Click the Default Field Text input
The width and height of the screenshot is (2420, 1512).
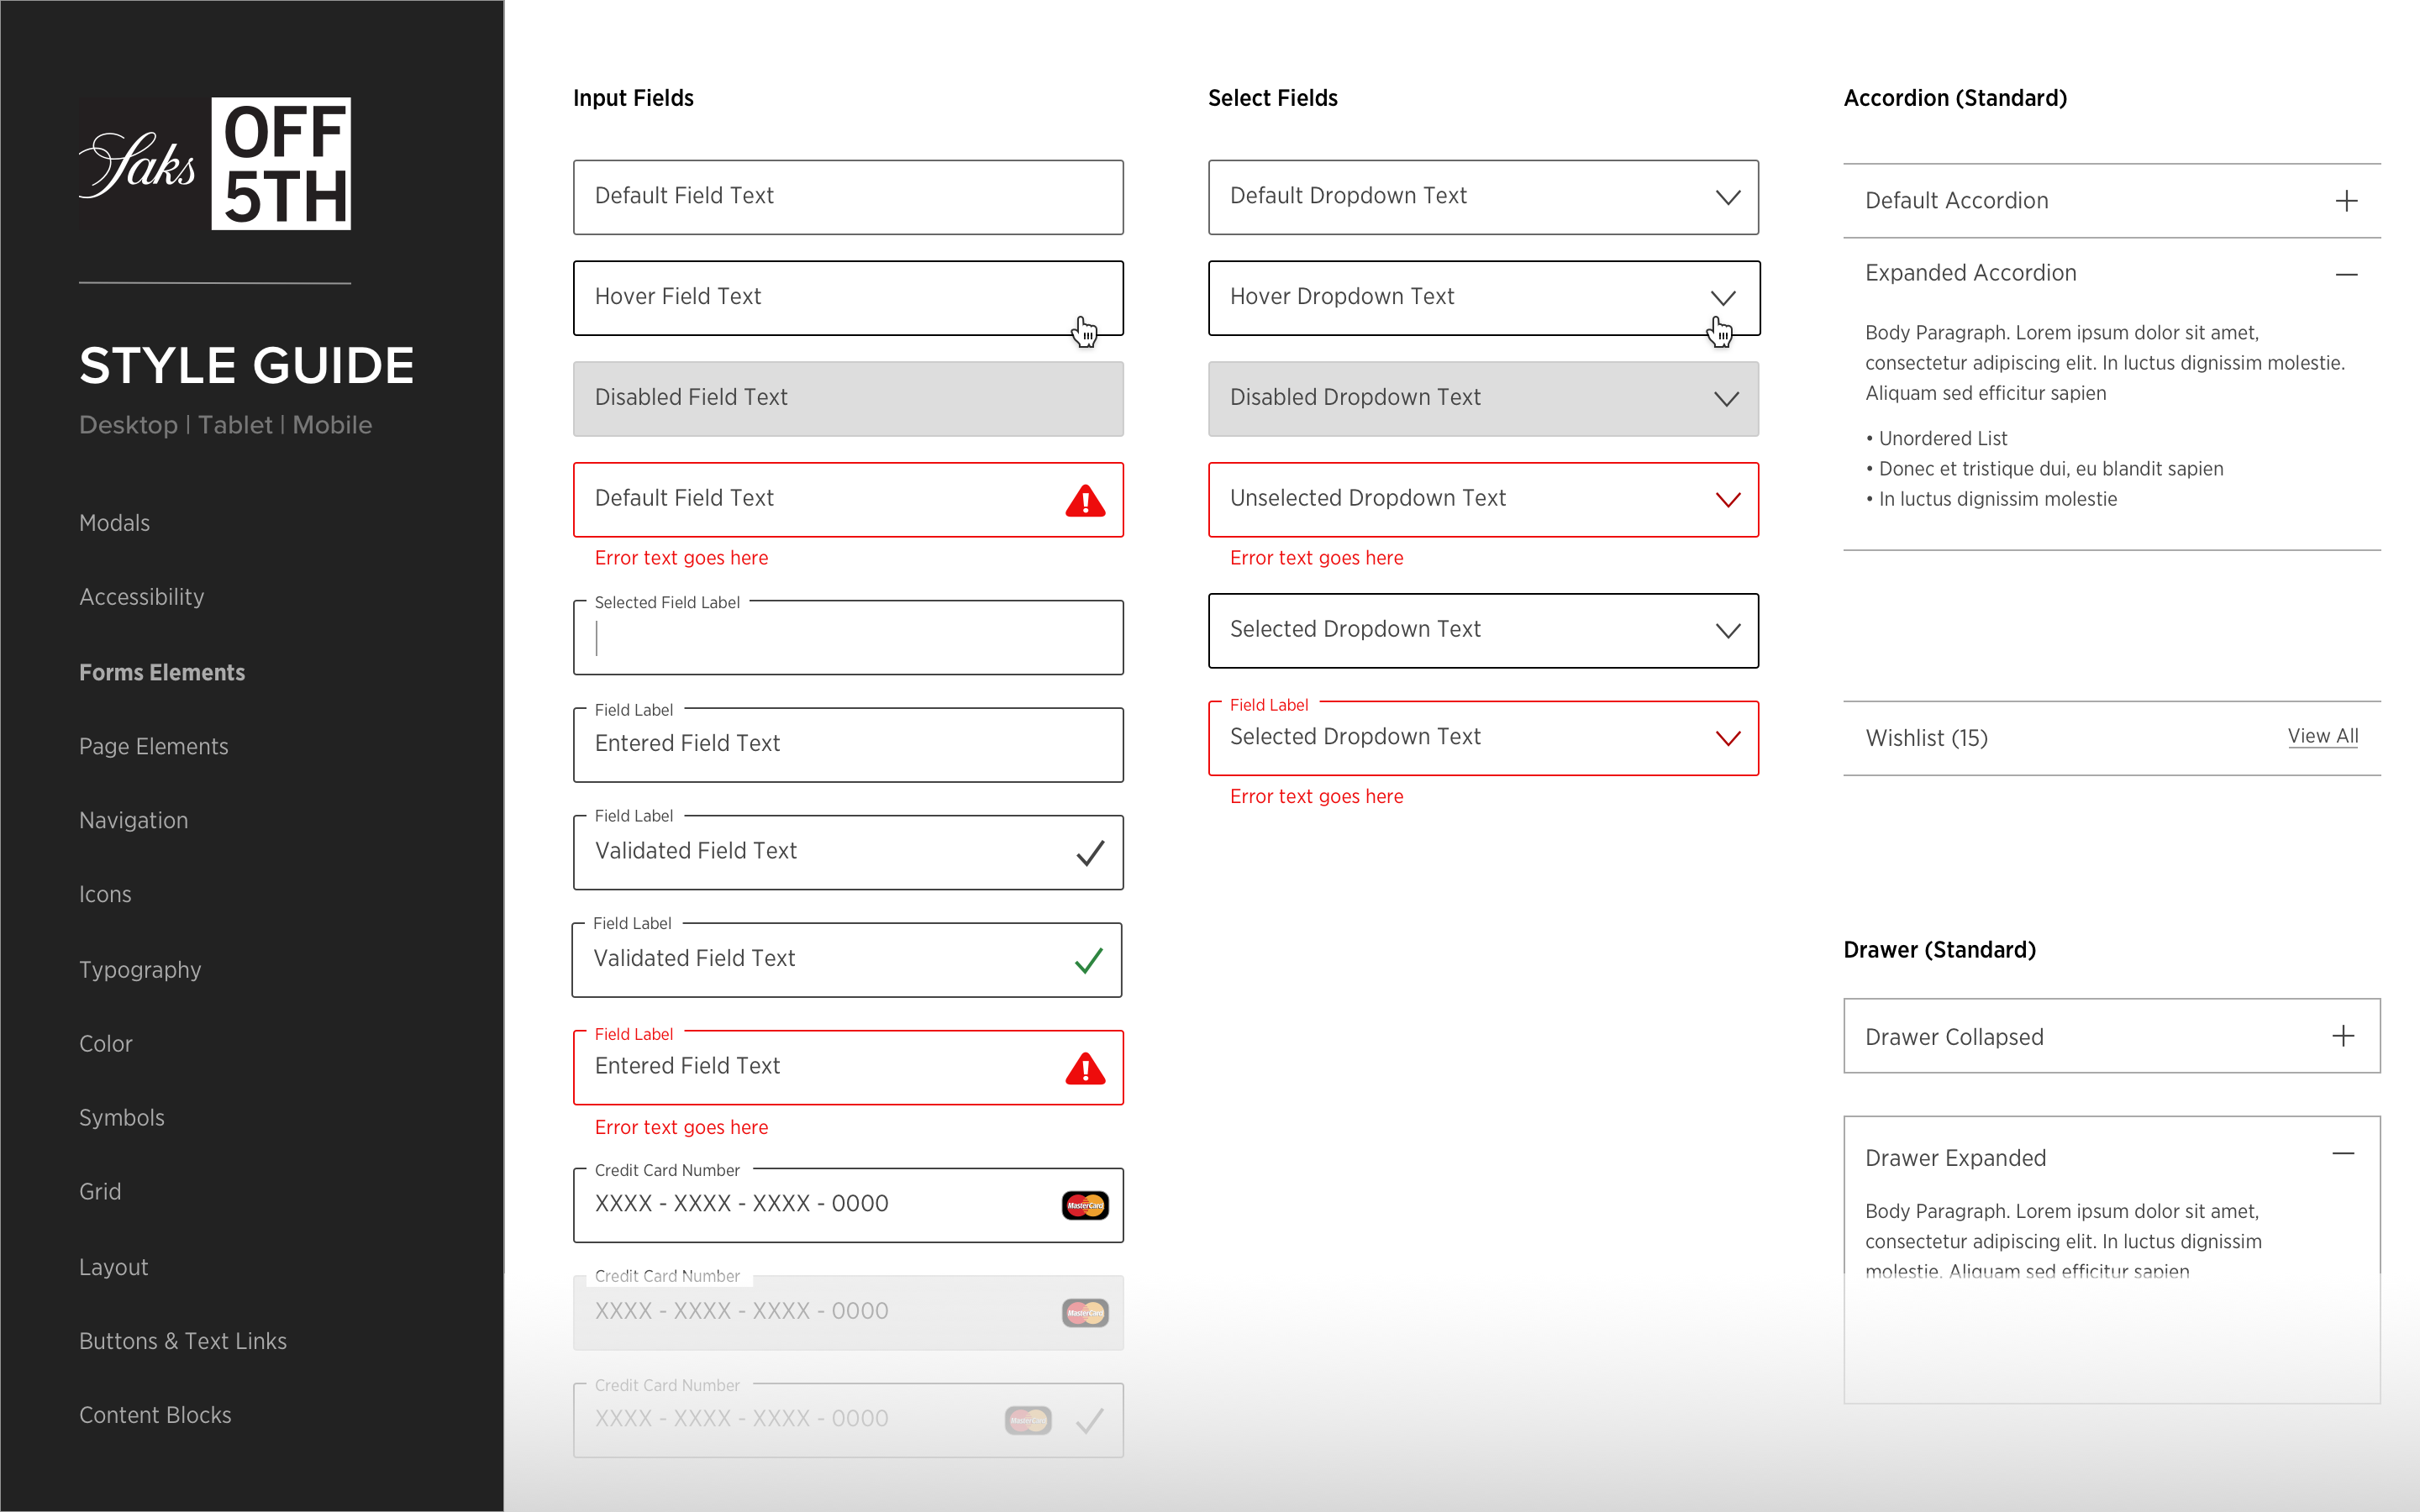pos(848,197)
